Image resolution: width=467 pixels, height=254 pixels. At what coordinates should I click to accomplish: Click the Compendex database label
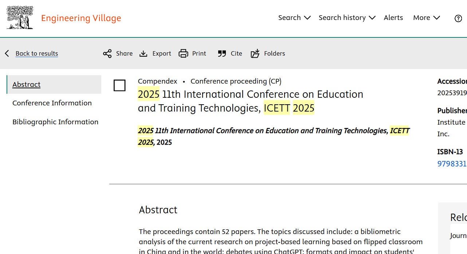[x=157, y=81]
